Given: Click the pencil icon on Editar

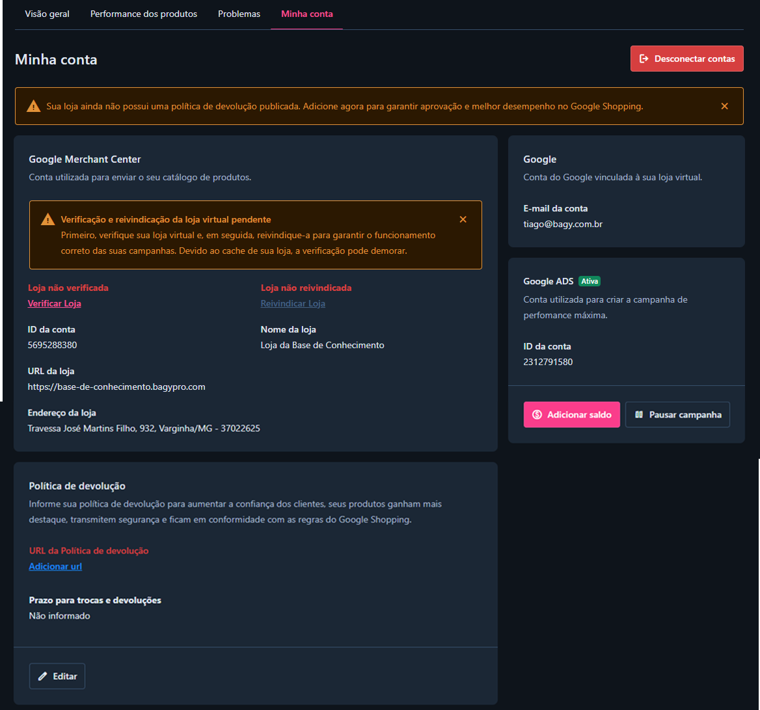Looking at the screenshot, I should pos(43,676).
